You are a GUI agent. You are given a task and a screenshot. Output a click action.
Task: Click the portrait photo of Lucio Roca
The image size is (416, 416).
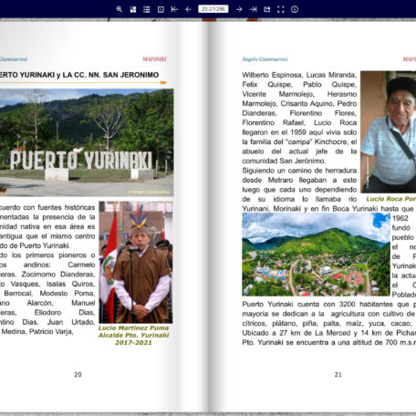388,132
